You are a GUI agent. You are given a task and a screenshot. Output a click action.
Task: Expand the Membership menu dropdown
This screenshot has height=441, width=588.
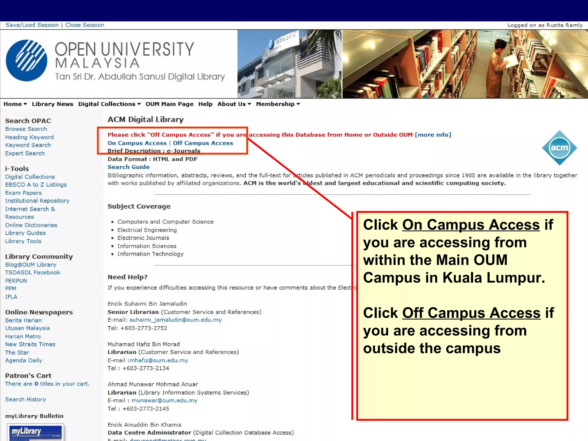coord(278,104)
